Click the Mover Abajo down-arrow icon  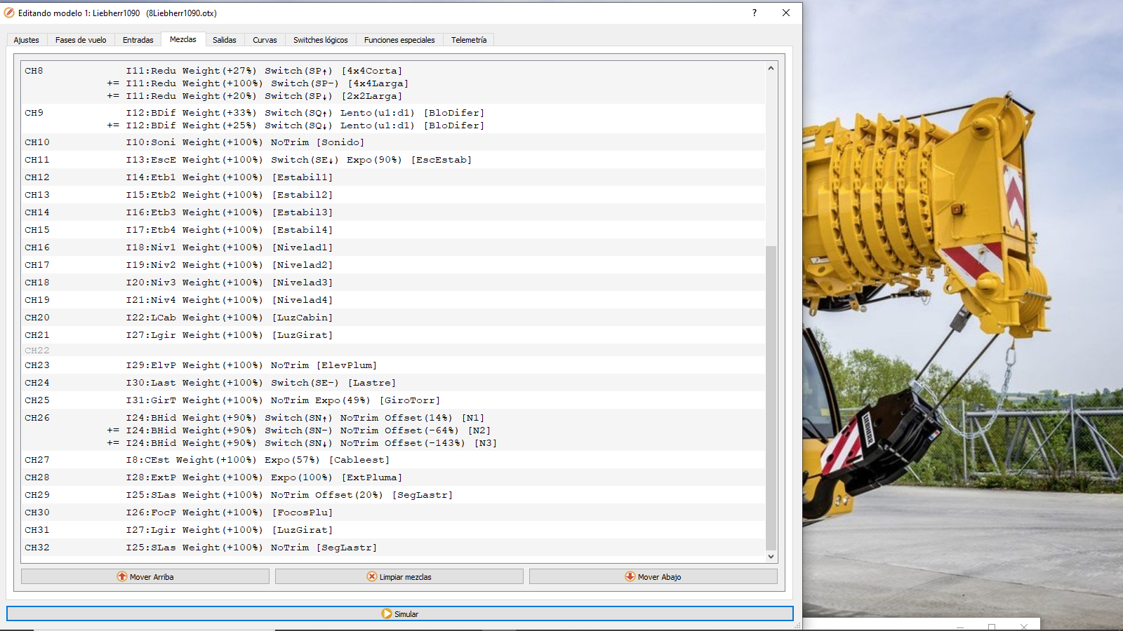click(630, 577)
